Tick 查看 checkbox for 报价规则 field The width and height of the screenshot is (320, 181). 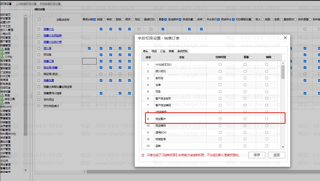tap(245, 71)
